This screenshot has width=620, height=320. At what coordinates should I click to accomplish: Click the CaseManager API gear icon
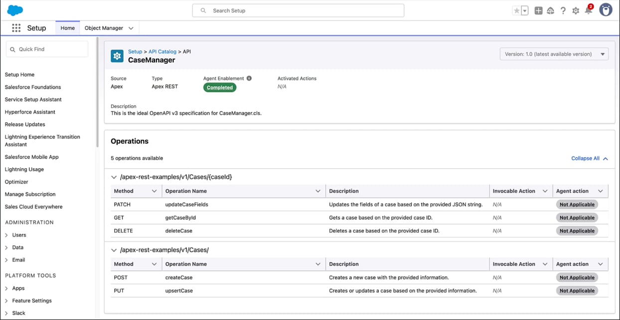click(x=117, y=56)
